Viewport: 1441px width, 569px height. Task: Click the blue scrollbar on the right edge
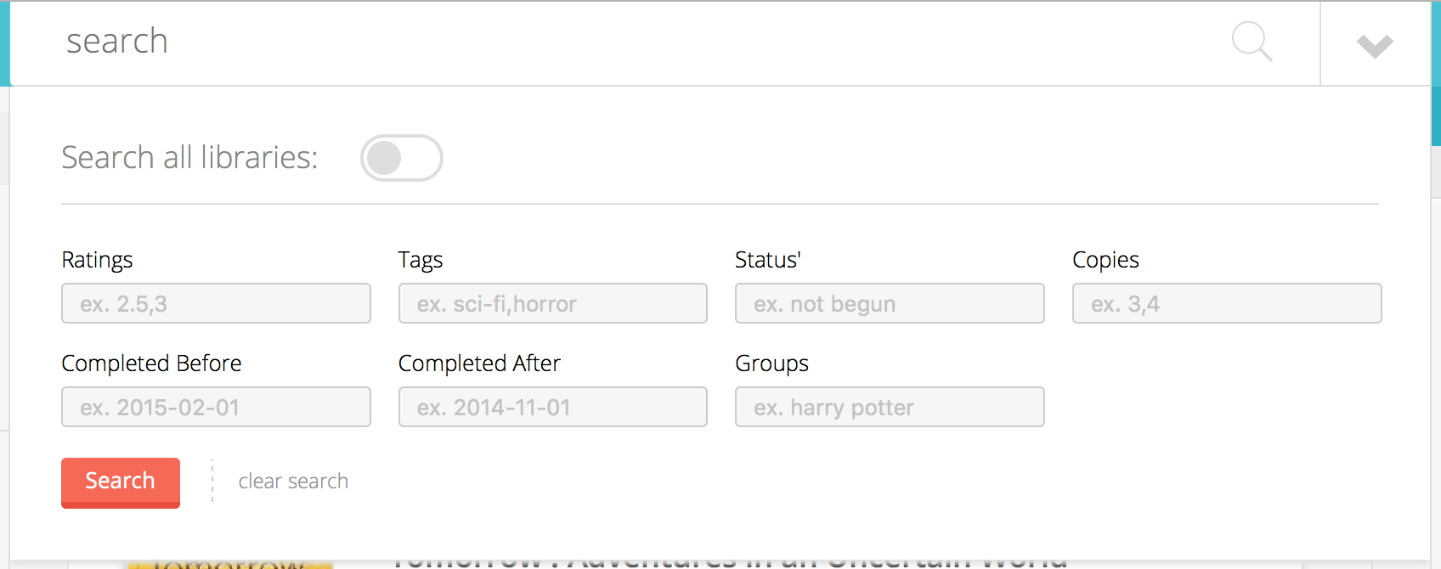point(1436,74)
